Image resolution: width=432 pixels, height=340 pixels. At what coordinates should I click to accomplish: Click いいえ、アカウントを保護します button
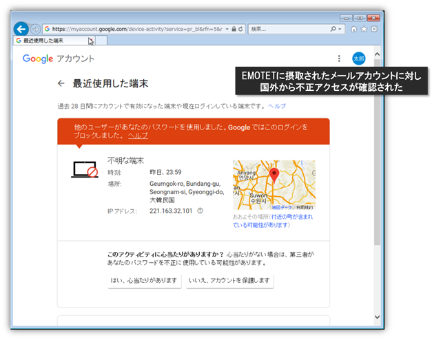229,281
